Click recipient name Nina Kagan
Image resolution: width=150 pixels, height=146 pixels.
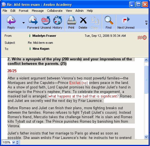(x=41, y=49)
